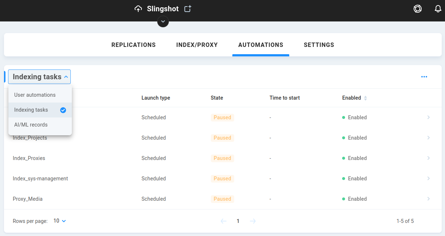Image resolution: width=445 pixels, height=236 pixels.
Task: Select the Automations tab
Action: 261,45
